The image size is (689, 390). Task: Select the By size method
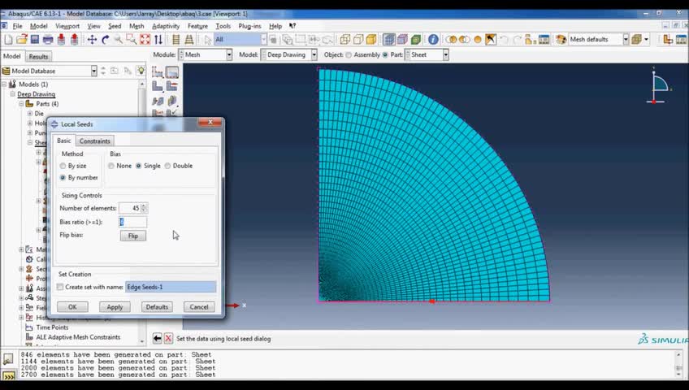tap(63, 166)
